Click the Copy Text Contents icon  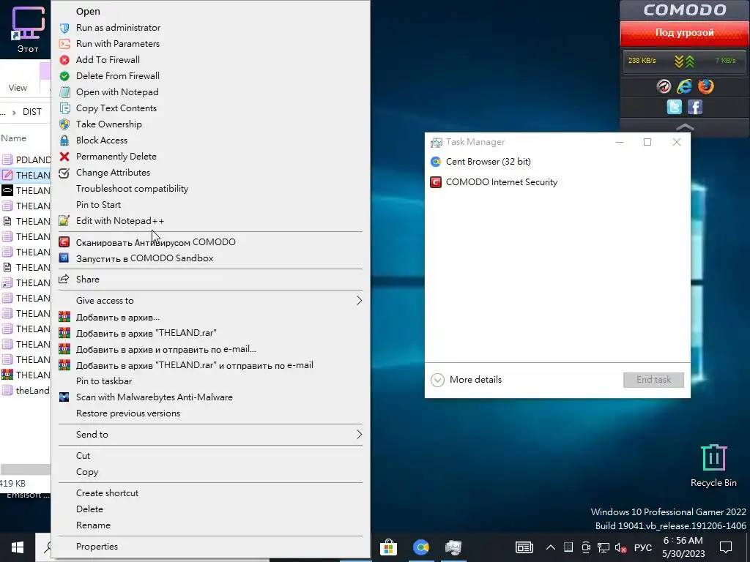(x=64, y=108)
